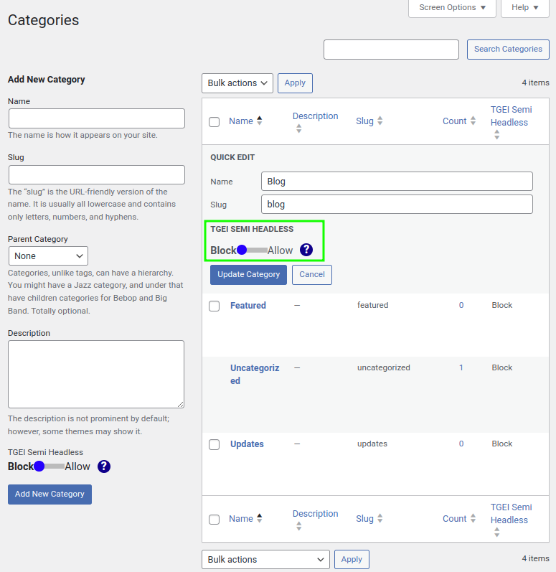Sort Description arrows in top header
The height and width of the screenshot is (572, 556).
pos(298,128)
